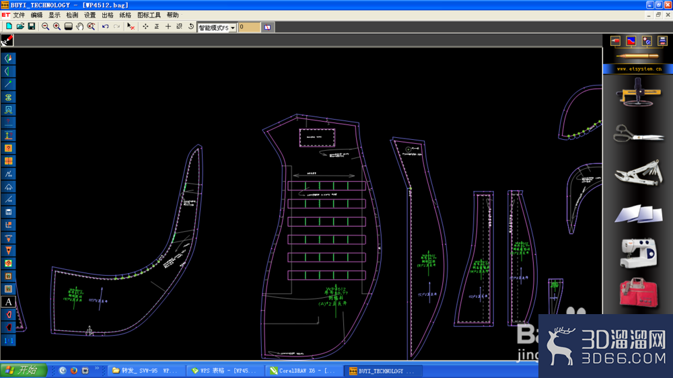Click the red-blue curve icon in right panel
673x378 pixels.
pos(631,41)
